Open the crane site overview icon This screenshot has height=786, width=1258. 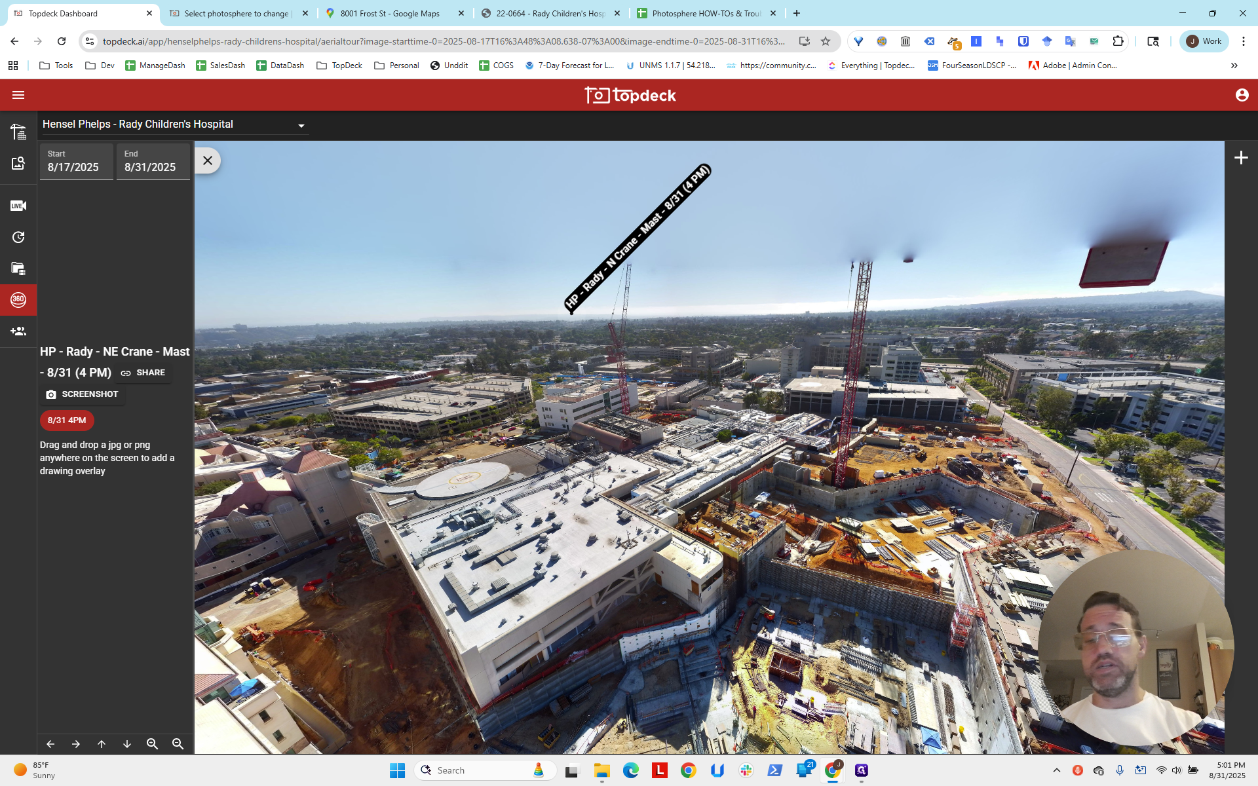[x=18, y=132]
